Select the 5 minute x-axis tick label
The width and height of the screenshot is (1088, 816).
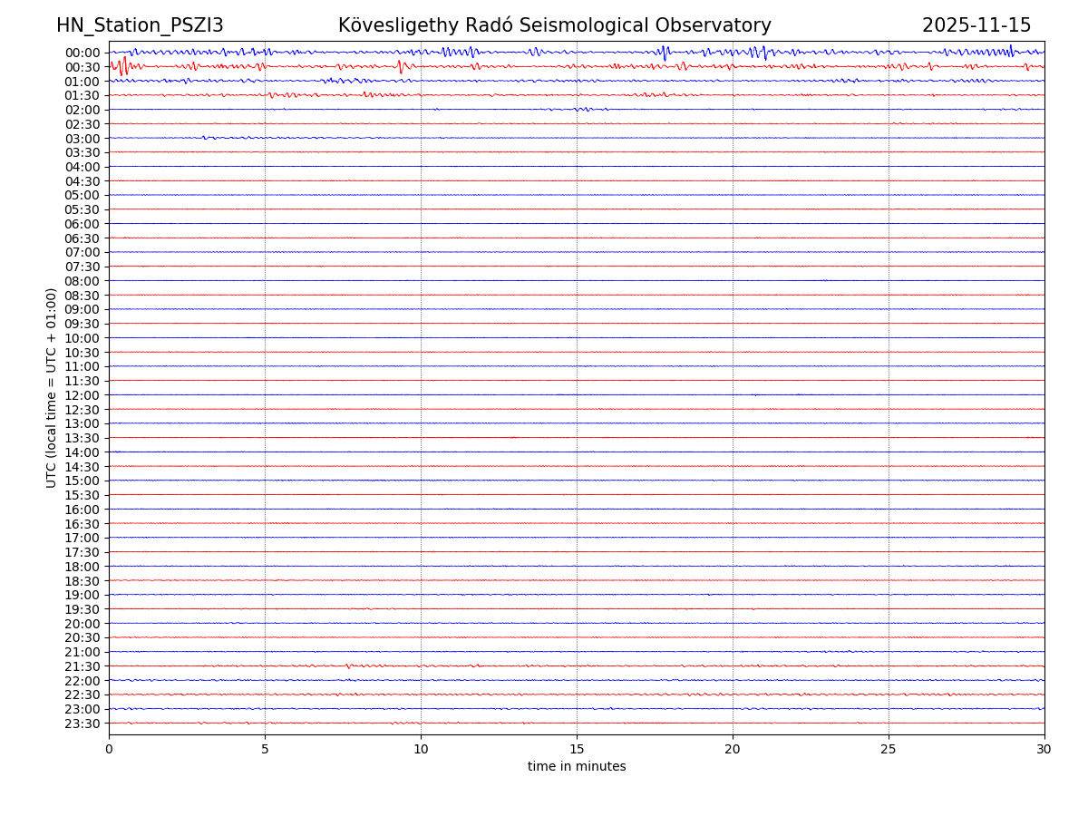(x=265, y=750)
